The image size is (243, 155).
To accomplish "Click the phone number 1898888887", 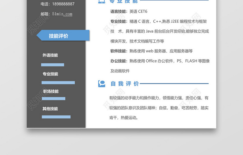I will click(63, 4).
